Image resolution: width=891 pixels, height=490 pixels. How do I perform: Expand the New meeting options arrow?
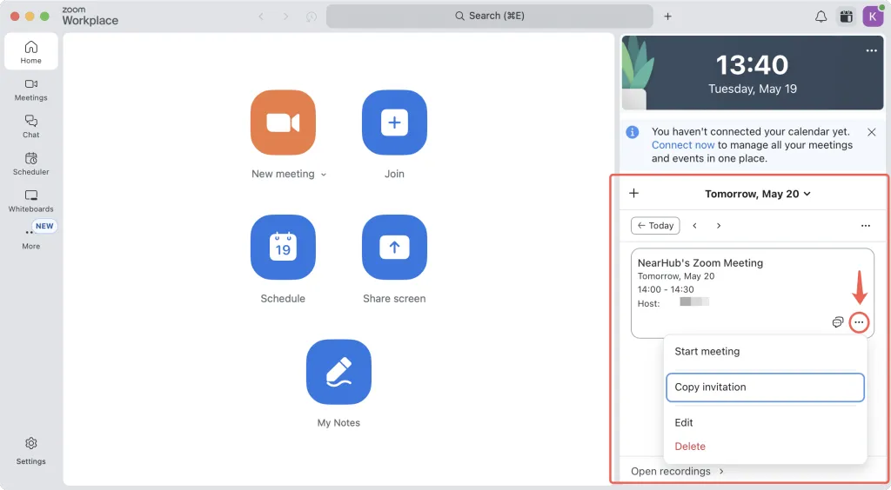pyautogui.click(x=324, y=175)
